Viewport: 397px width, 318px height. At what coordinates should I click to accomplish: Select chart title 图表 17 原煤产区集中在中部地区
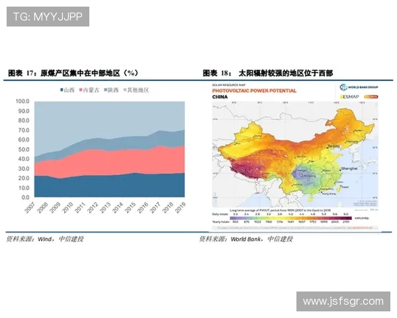point(73,73)
